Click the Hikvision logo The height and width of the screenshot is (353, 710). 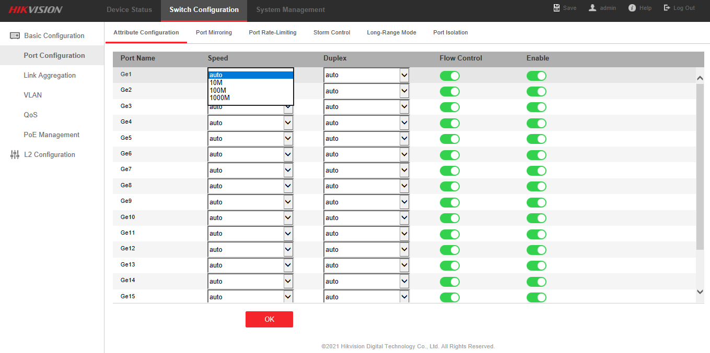(35, 10)
